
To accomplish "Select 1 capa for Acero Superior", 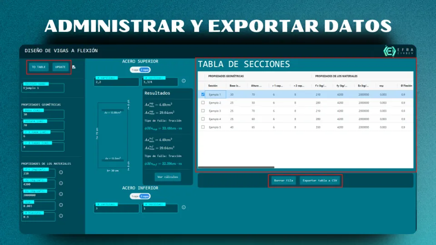I will 135,70.
